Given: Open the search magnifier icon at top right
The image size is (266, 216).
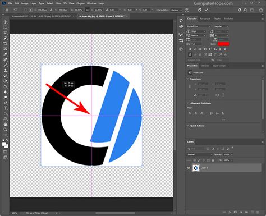Looking at the screenshot, I should click(246, 10).
